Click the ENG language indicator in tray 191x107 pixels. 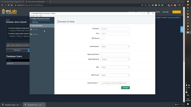(188, 95)
